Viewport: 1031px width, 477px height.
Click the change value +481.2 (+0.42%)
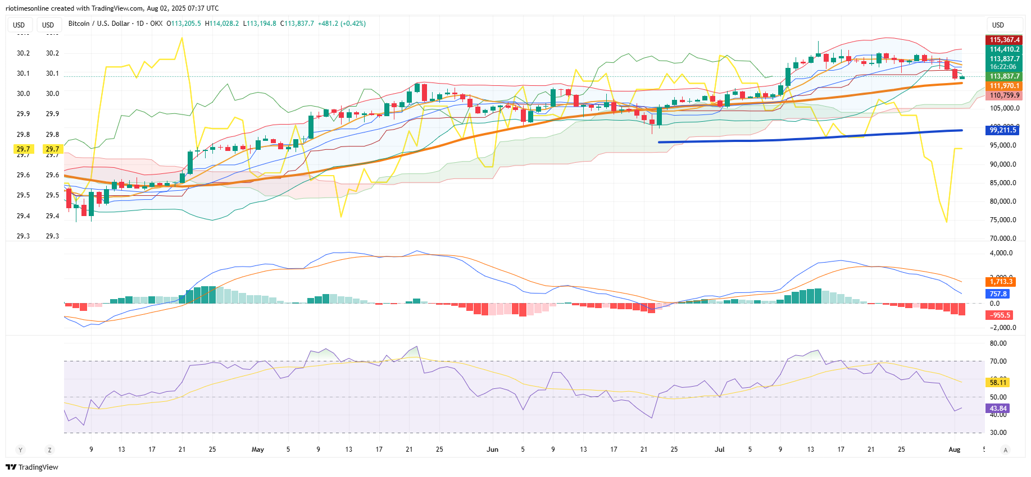(x=342, y=24)
